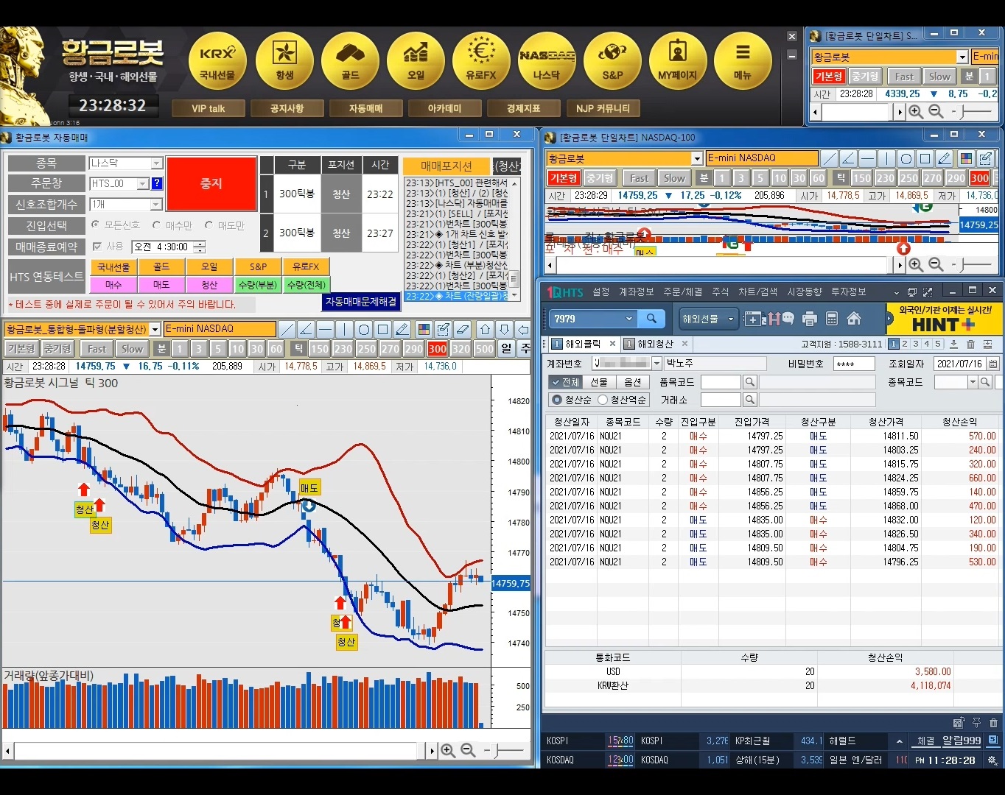Open the KRX 국내선물 round icon
1005x795 pixels.
[218, 61]
